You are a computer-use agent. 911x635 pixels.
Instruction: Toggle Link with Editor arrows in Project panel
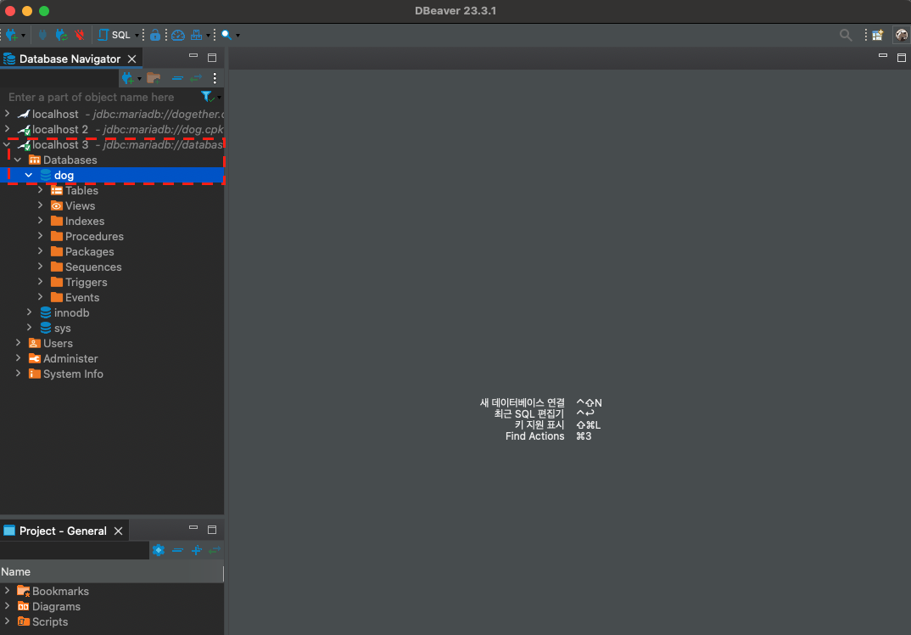[x=215, y=550]
